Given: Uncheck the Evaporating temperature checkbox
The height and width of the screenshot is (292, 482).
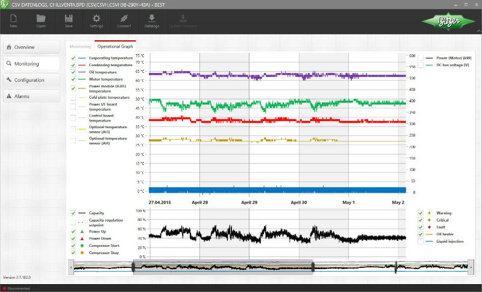Looking at the screenshot, I should 73,58.
